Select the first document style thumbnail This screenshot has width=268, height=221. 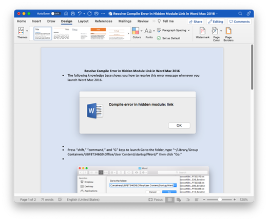point(43,33)
